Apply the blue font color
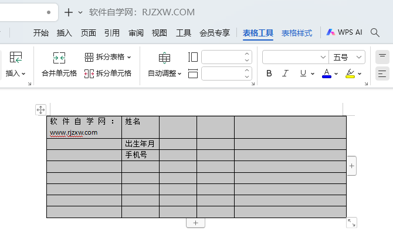Image resolution: width=393 pixels, height=244 pixels. click(x=327, y=73)
